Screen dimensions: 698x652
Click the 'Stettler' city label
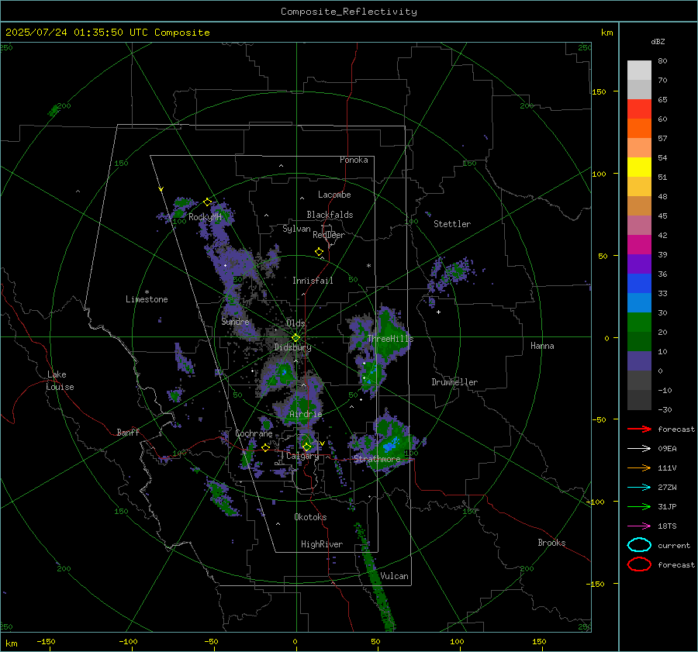452,224
